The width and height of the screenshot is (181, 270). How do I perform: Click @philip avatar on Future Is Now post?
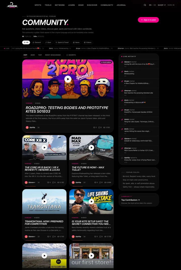point(73,182)
